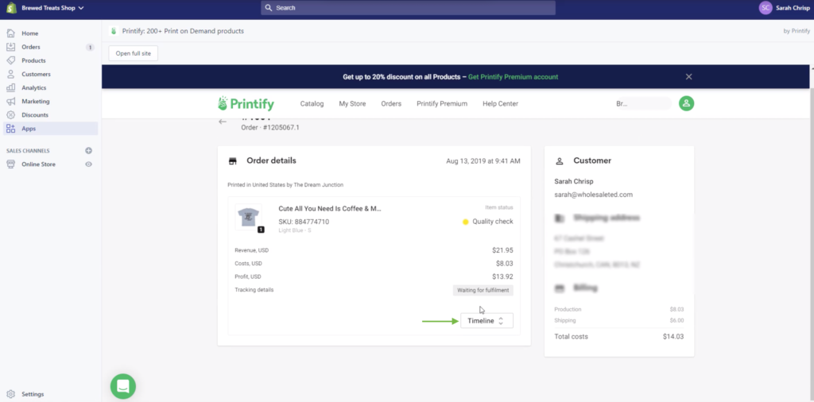
Task: Open the Help Center tab
Action: 501,104
